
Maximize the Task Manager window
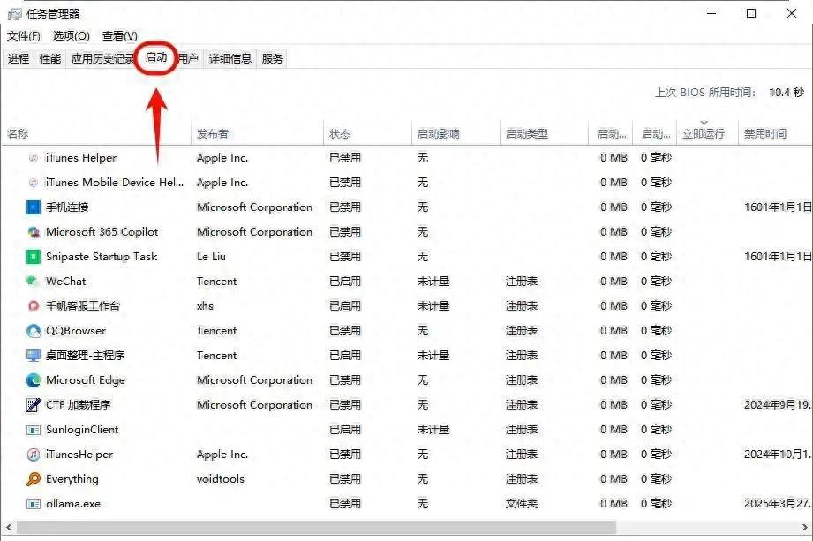(x=751, y=13)
